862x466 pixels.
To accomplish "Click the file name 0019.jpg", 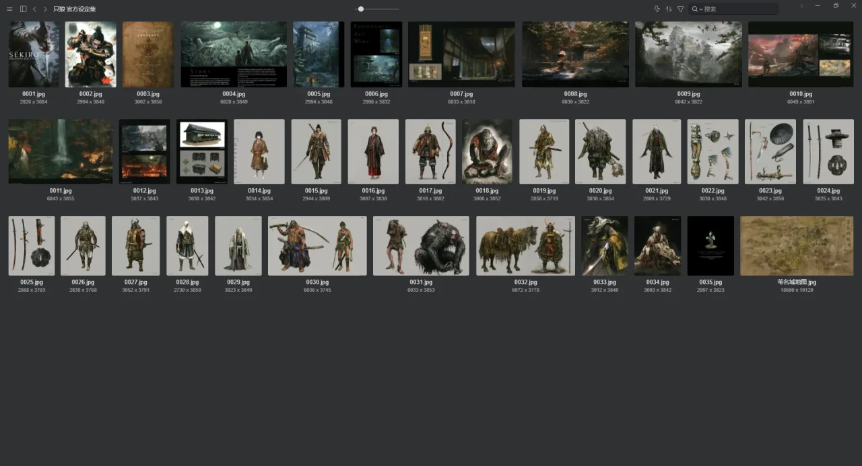I will [544, 191].
